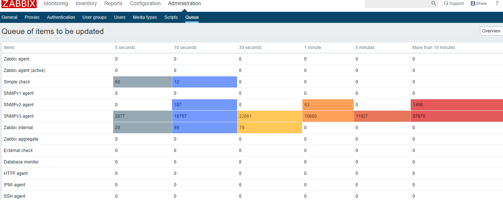
Task: Click the Zabbix logo
Action: [x=19, y=4]
